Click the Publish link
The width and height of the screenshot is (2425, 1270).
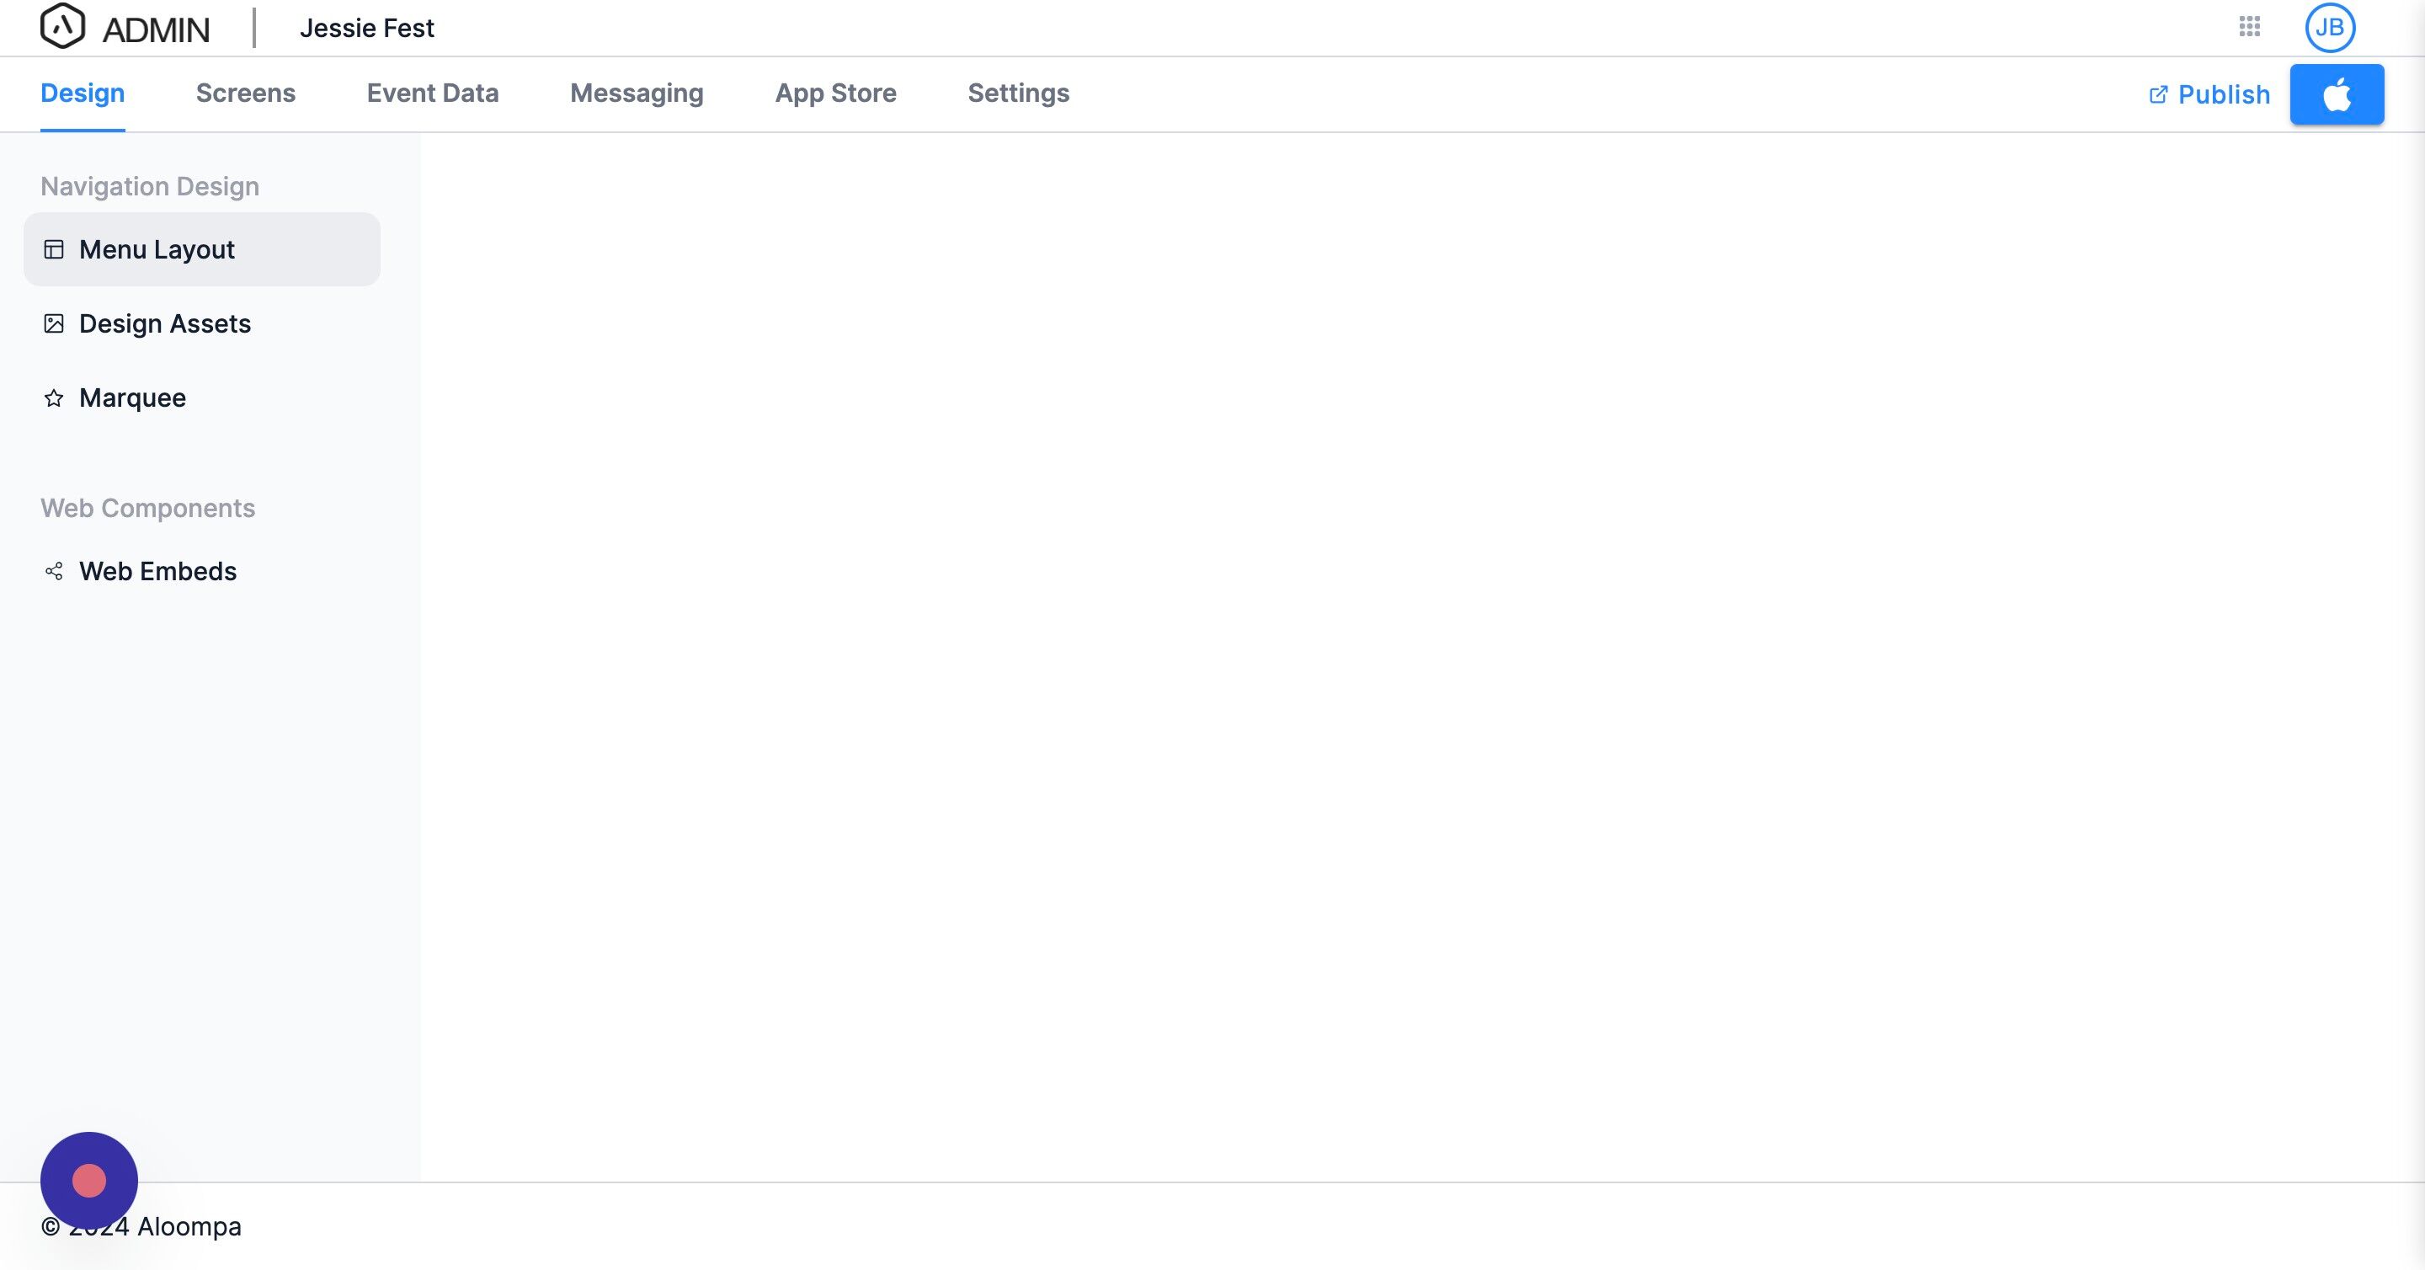[x=2223, y=95]
